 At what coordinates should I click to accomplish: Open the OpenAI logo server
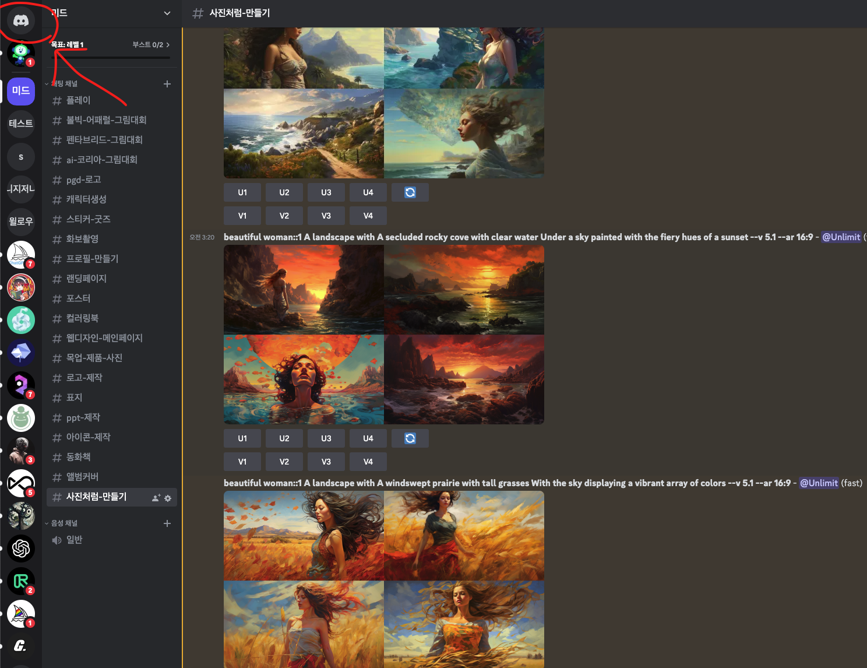point(21,549)
